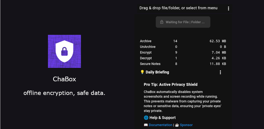Open the three-dot menu beside drag & drop text
Viewport: 264px width, 129px height.
pos(228,9)
